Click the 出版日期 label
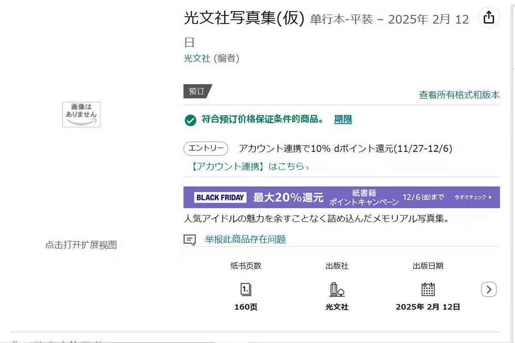 click(x=428, y=266)
